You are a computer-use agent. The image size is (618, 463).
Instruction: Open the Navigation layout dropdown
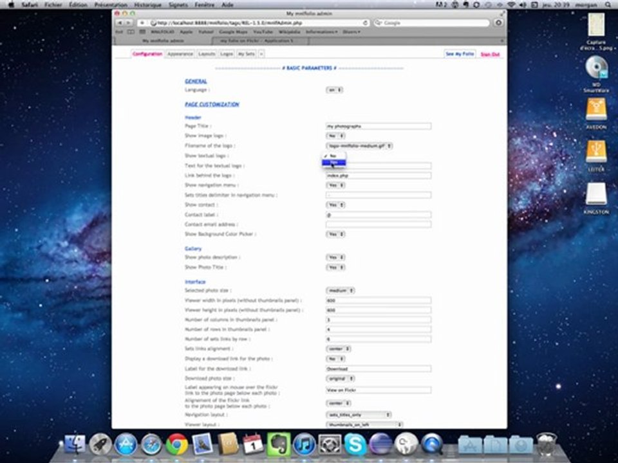tap(359, 415)
